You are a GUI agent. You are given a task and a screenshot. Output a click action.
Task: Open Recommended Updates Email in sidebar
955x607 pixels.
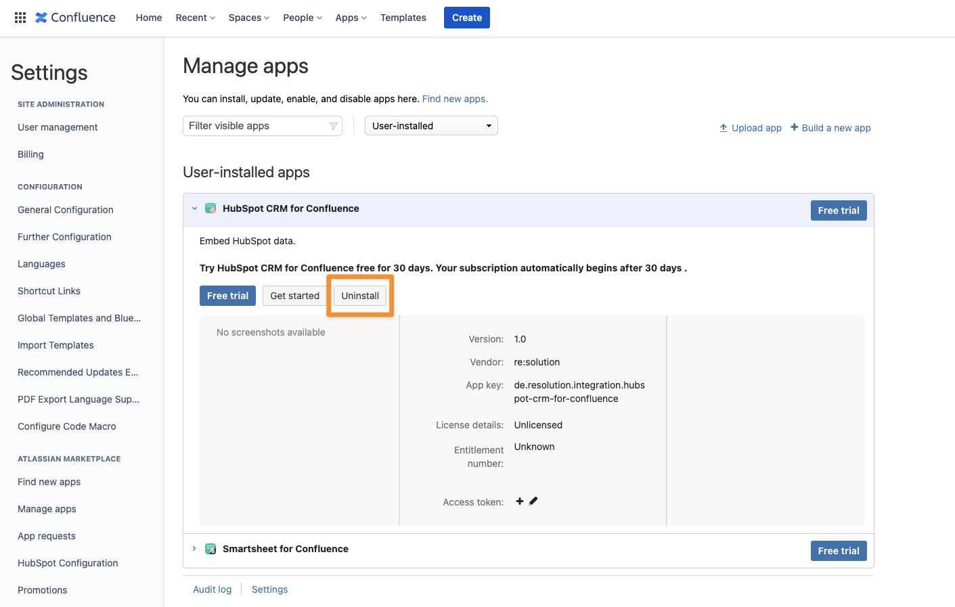(78, 372)
